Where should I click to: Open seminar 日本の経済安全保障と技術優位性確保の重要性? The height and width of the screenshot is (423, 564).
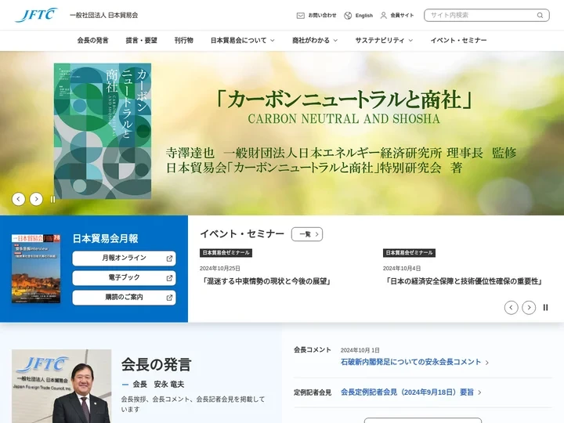click(463, 281)
